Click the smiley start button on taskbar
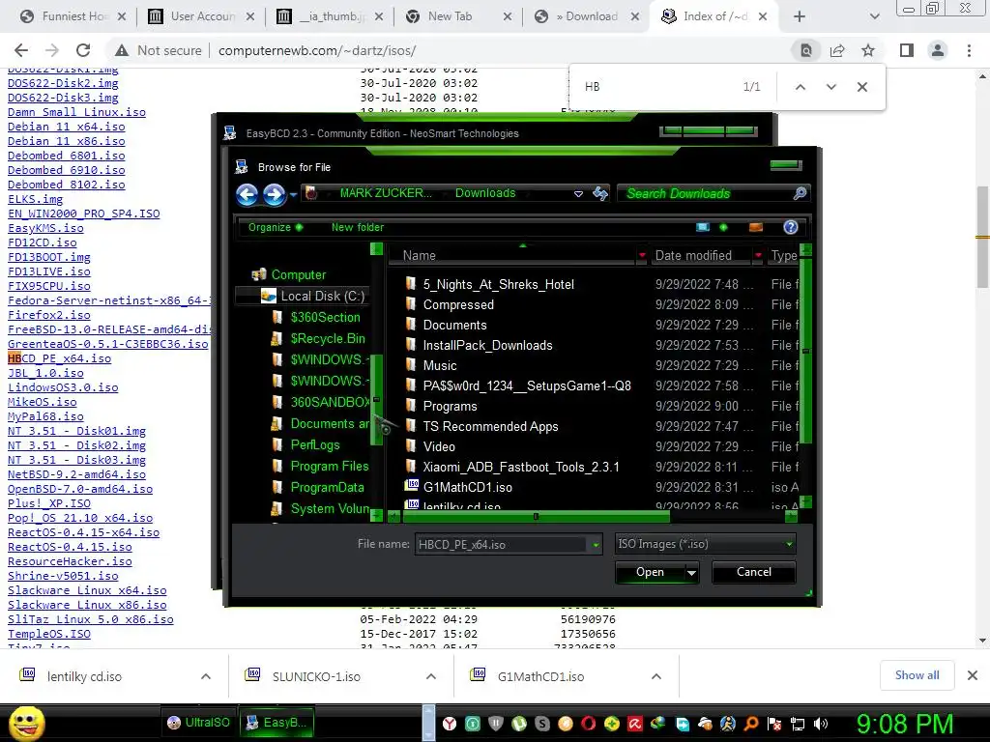This screenshot has height=742, width=990. click(27, 723)
